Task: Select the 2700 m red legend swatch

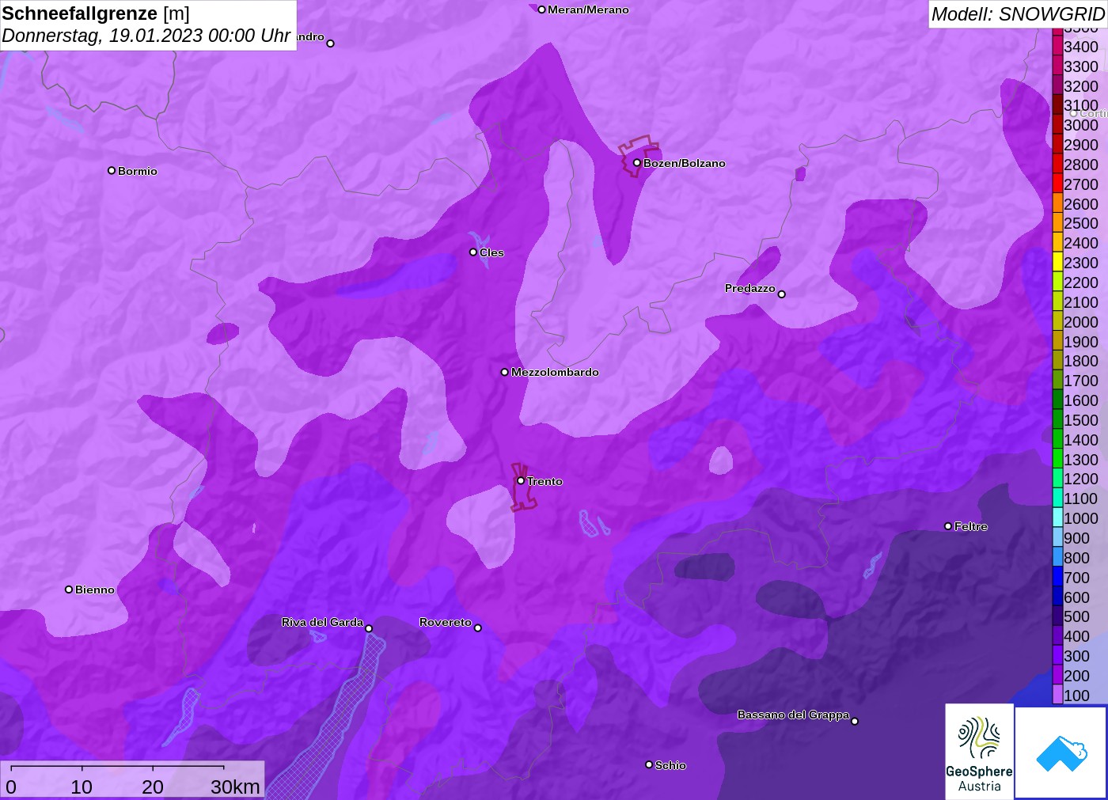Action: click(1057, 184)
